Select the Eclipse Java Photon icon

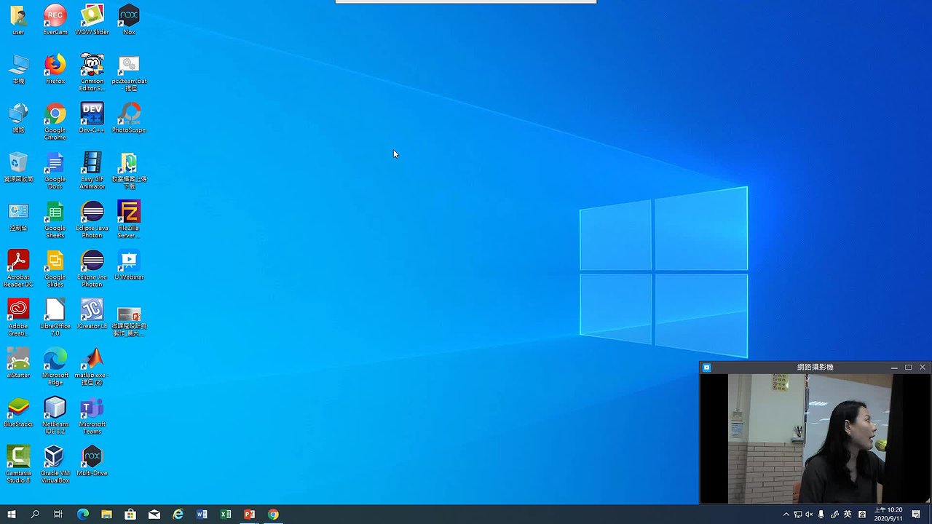92,218
